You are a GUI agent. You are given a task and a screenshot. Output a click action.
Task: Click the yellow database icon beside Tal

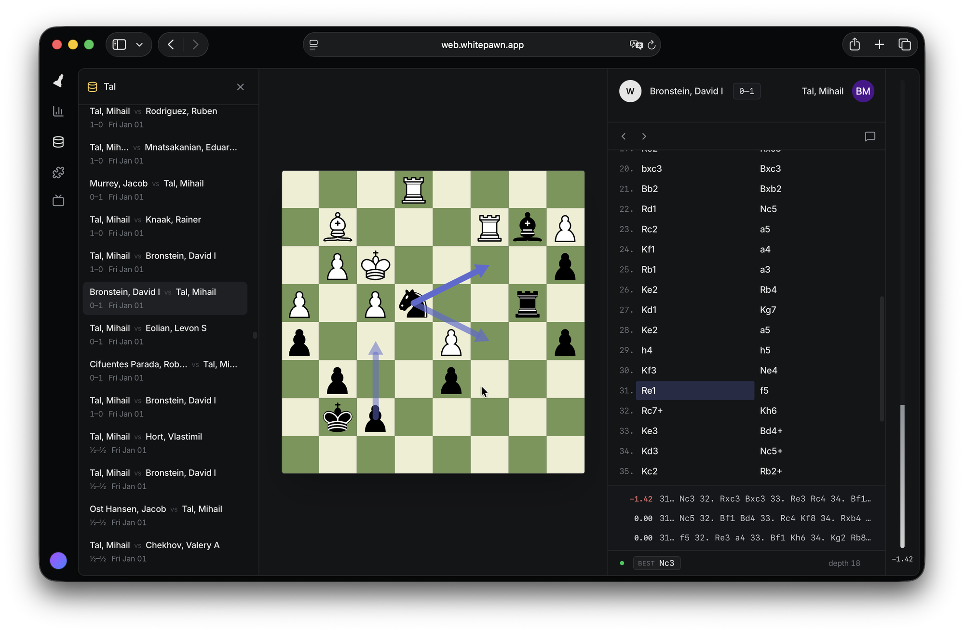(92, 87)
